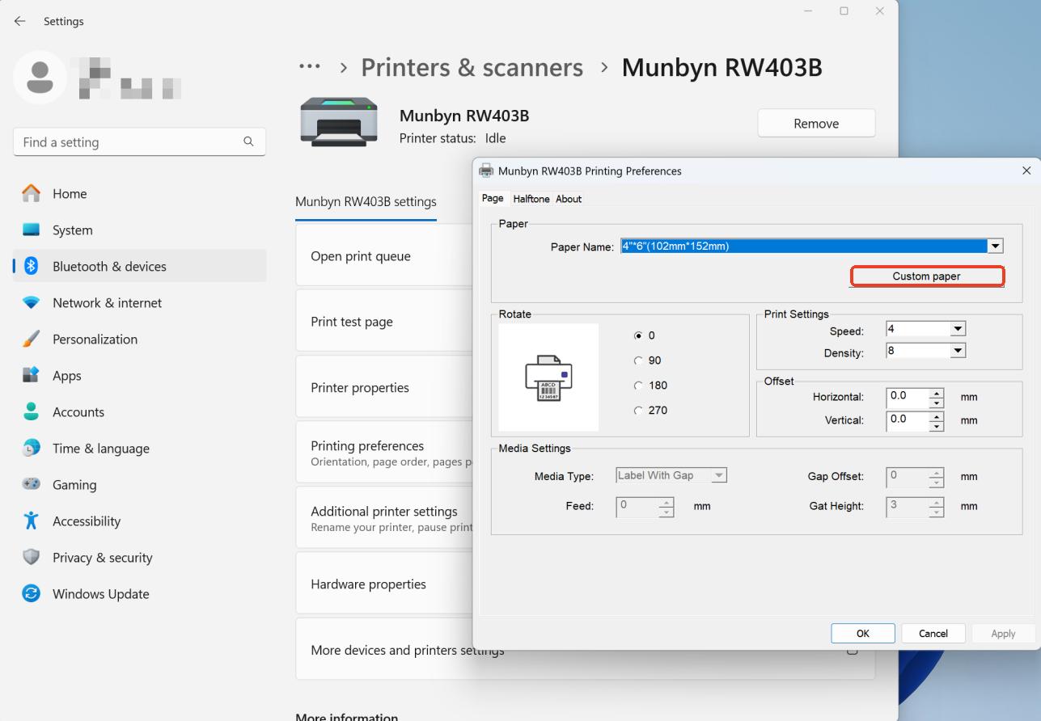Switch to the Halftone tab
Screen dimensions: 1041x721
pos(531,198)
